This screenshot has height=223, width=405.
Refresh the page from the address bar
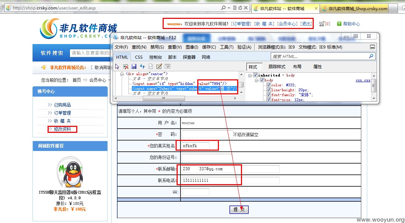(240, 8)
